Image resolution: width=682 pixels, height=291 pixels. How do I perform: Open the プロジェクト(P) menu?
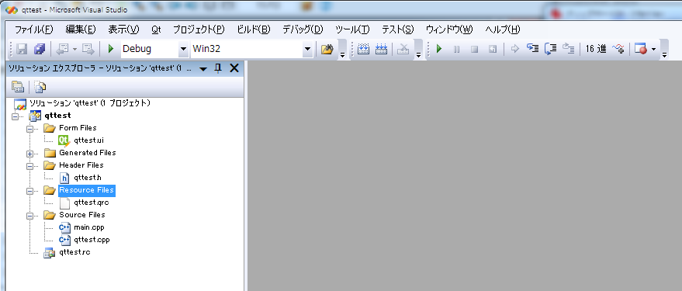pos(199,29)
